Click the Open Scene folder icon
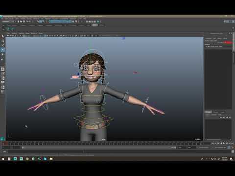 21,22
